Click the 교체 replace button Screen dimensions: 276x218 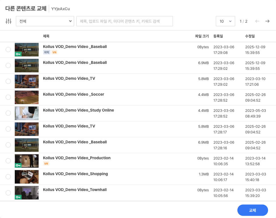pos(252,210)
